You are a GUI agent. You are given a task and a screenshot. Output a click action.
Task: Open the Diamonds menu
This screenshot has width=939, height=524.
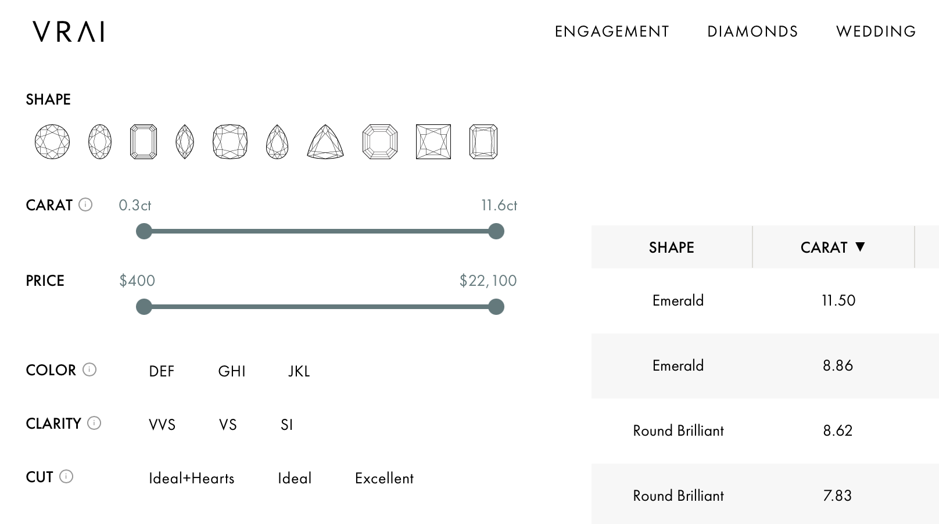pos(752,31)
